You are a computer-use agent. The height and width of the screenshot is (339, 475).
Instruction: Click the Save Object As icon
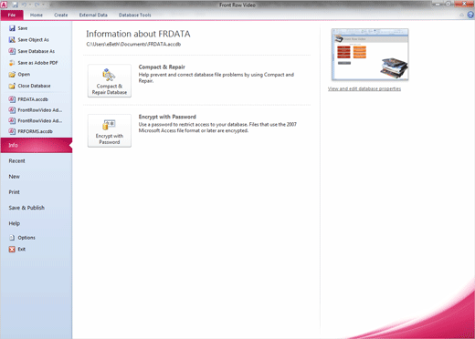[12, 40]
